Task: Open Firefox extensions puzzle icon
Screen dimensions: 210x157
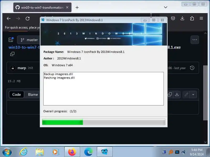Action: point(192,18)
